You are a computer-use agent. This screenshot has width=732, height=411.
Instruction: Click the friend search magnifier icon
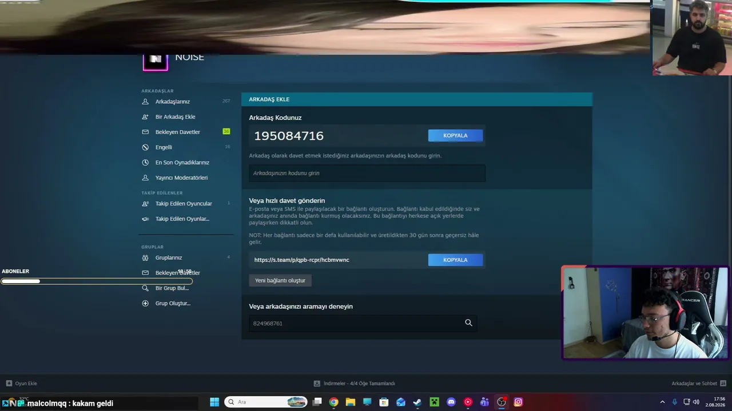coord(469,323)
